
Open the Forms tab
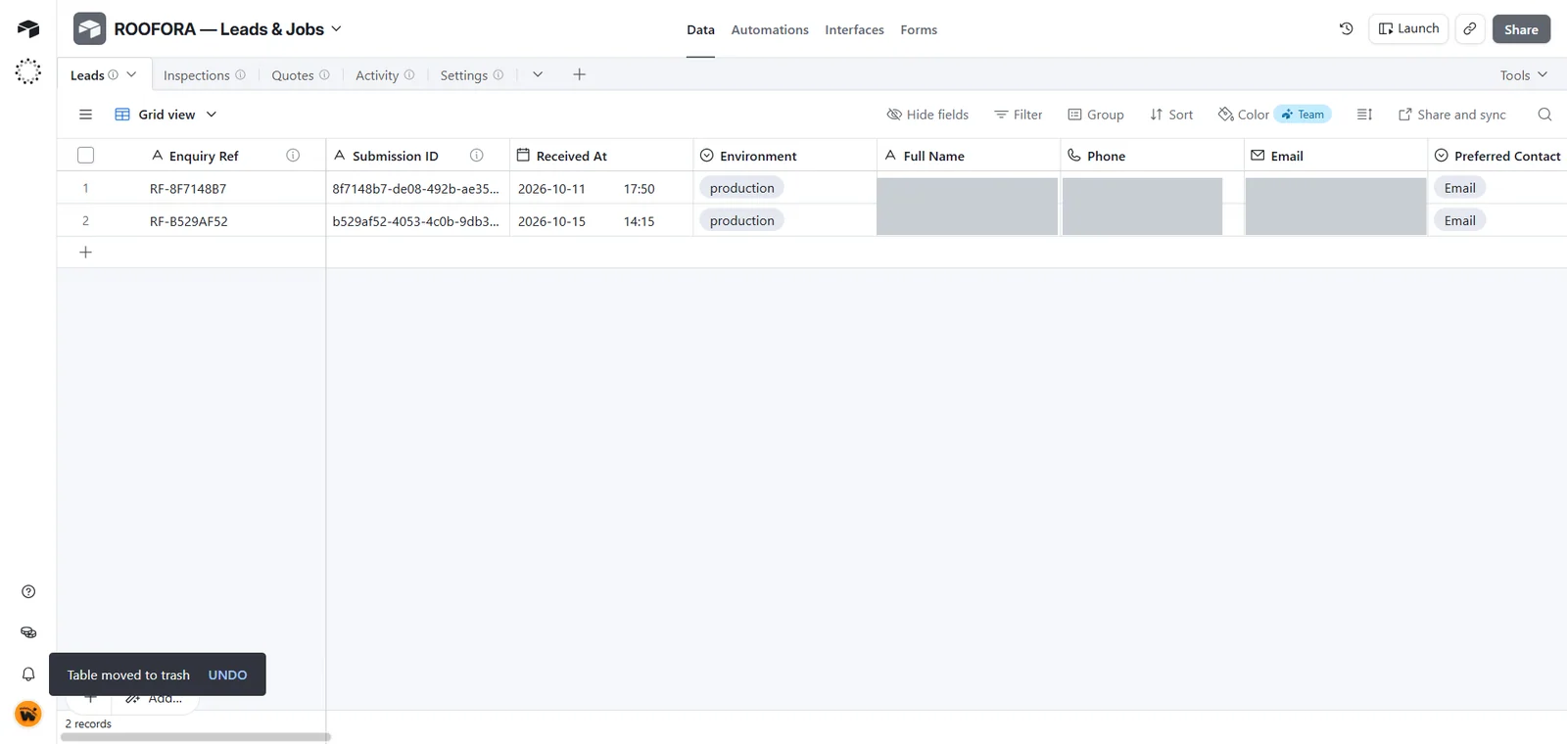pyautogui.click(x=919, y=29)
